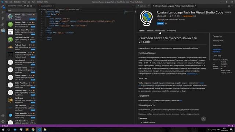The height and width of the screenshot is (132, 235).
Task: Click the manage gear next to Installing button
Action: [166, 23]
